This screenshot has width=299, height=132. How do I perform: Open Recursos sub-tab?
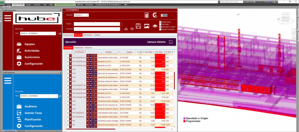[88, 48]
